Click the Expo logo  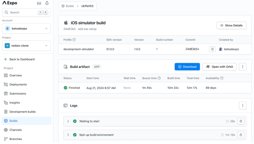click(x=10, y=3)
